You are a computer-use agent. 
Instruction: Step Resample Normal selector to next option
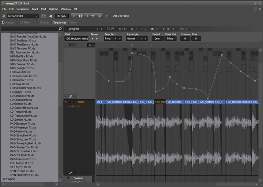click(x=146, y=39)
